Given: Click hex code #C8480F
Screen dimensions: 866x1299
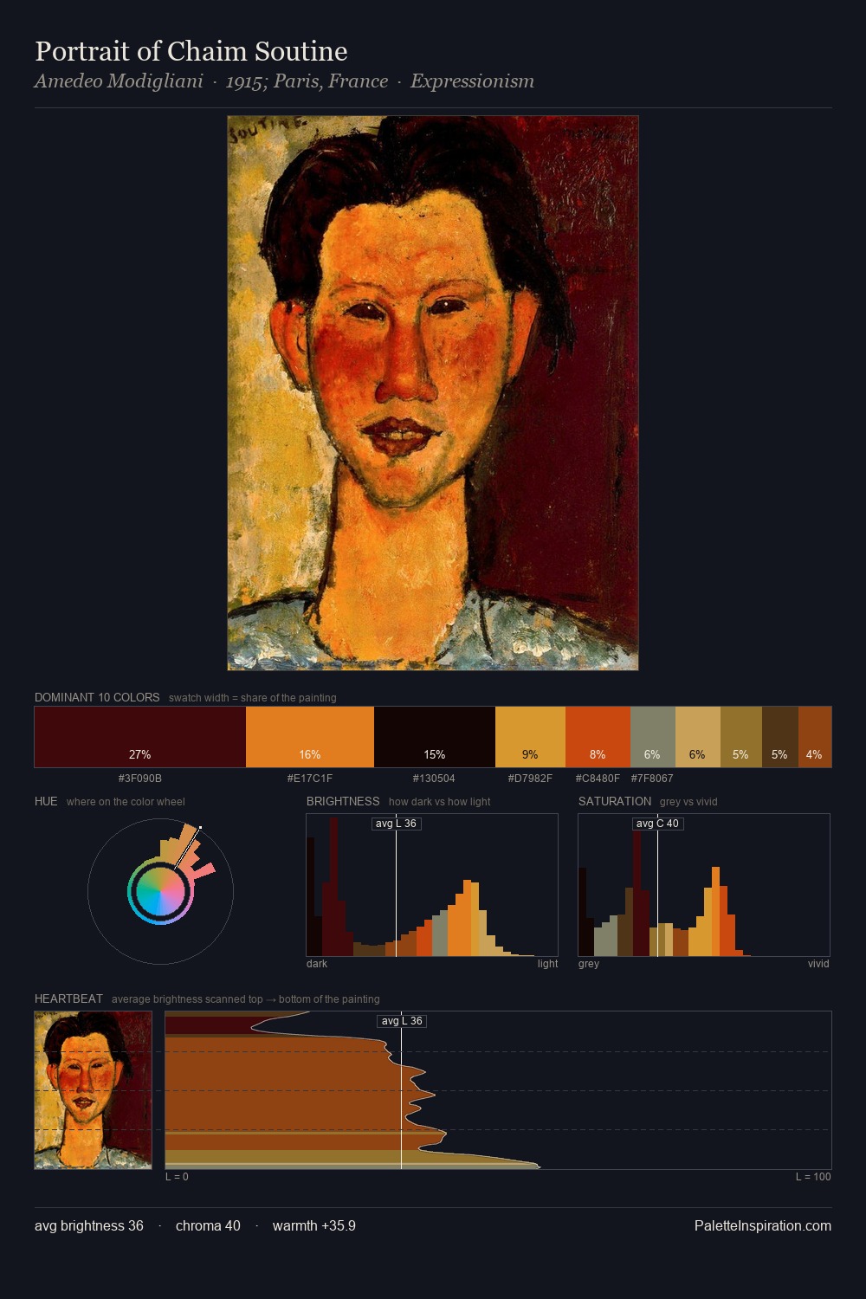Looking at the screenshot, I should [598, 779].
